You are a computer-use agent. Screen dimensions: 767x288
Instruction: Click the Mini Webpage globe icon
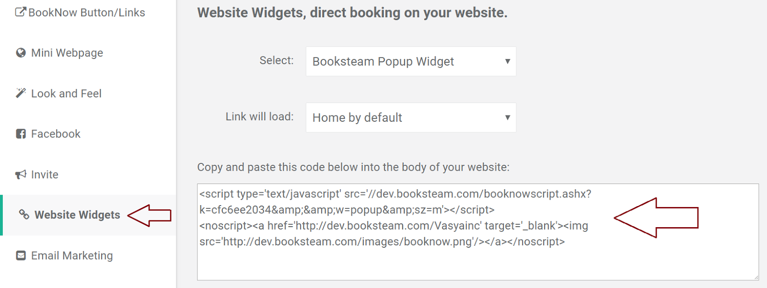pyautogui.click(x=21, y=53)
